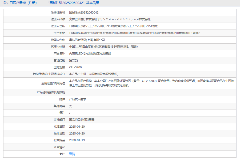The width and height of the screenshot is (240, 159).
Task: Click the 型号规格 label
Action: click(59, 67)
